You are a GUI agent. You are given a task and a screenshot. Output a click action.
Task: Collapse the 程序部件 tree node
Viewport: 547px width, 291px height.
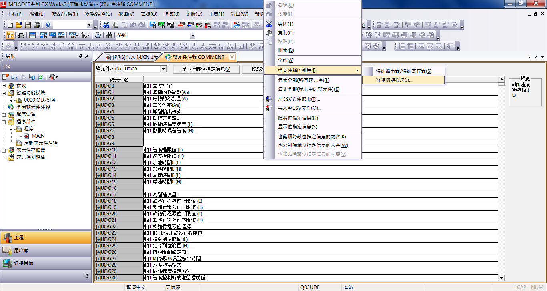click(x=4, y=122)
